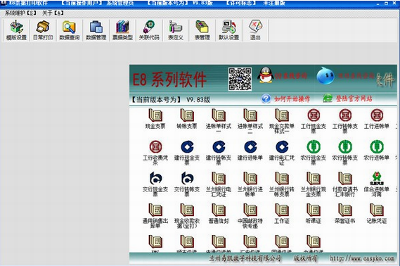Click the 【当前版本号为】 V9.83版 banner text
Image resolution: width=400 pixels, height=266 pixels.
tap(170, 99)
